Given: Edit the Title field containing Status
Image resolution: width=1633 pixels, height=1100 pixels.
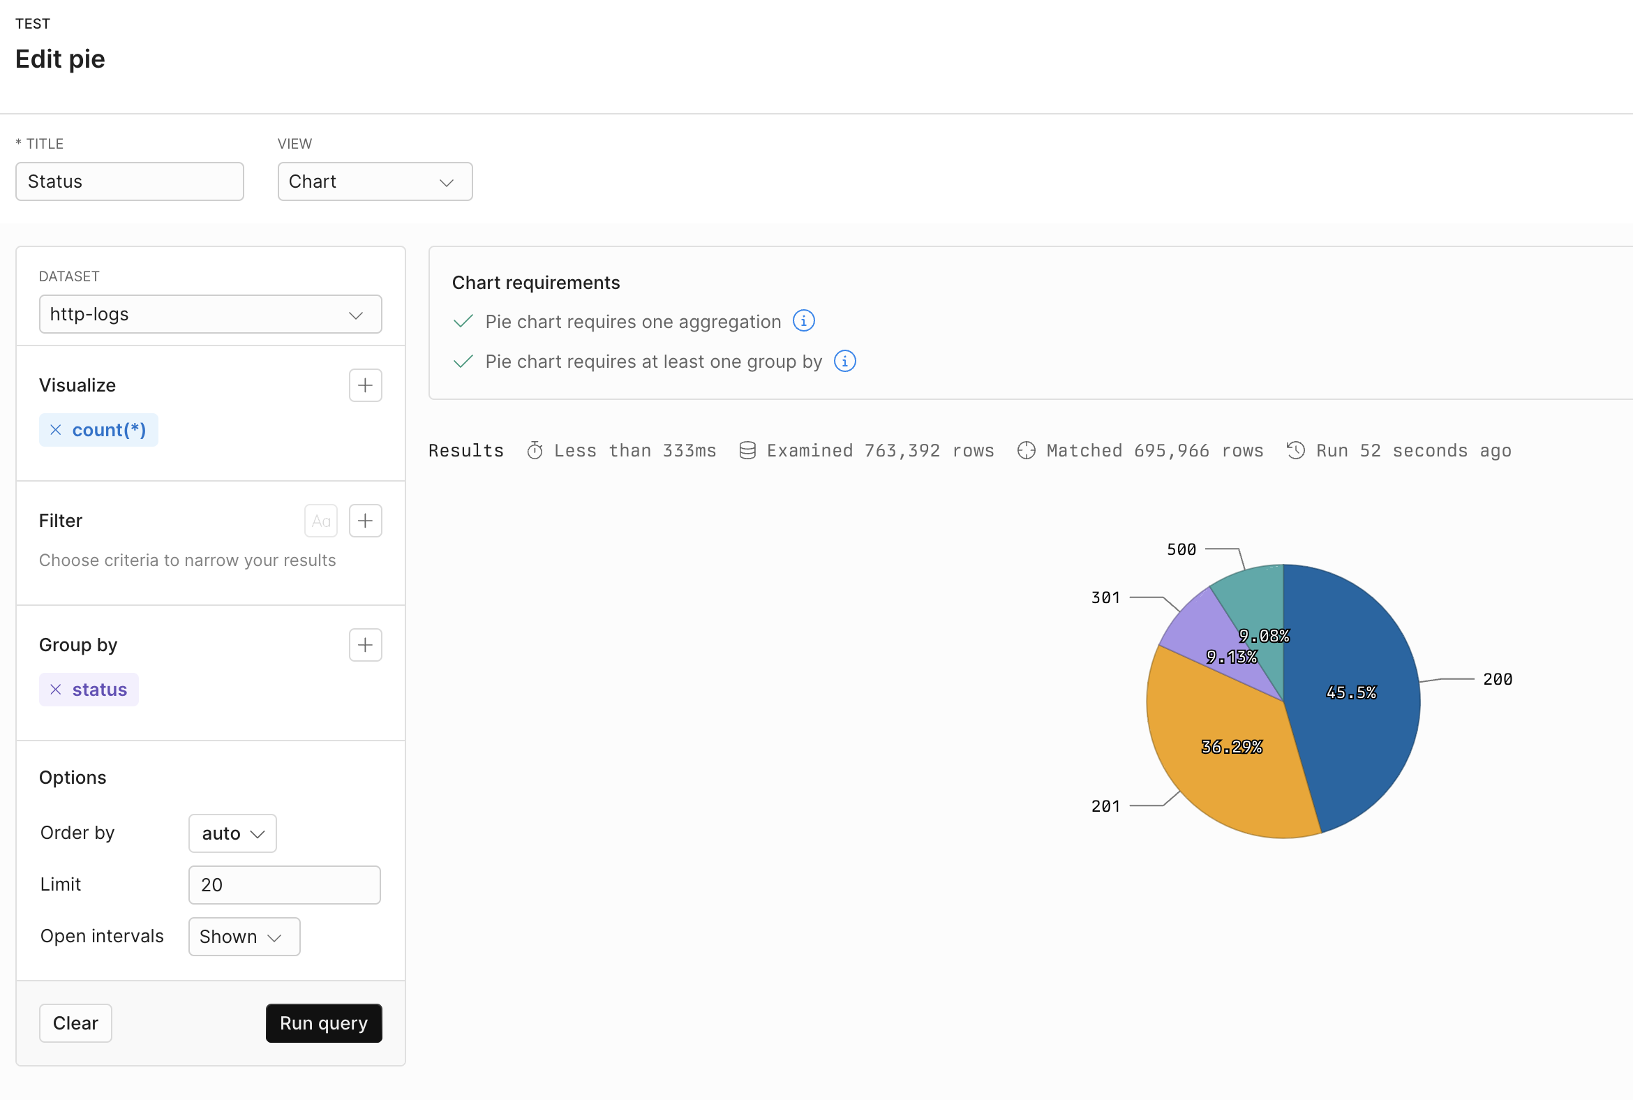Looking at the screenshot, I should pos(129,181).
